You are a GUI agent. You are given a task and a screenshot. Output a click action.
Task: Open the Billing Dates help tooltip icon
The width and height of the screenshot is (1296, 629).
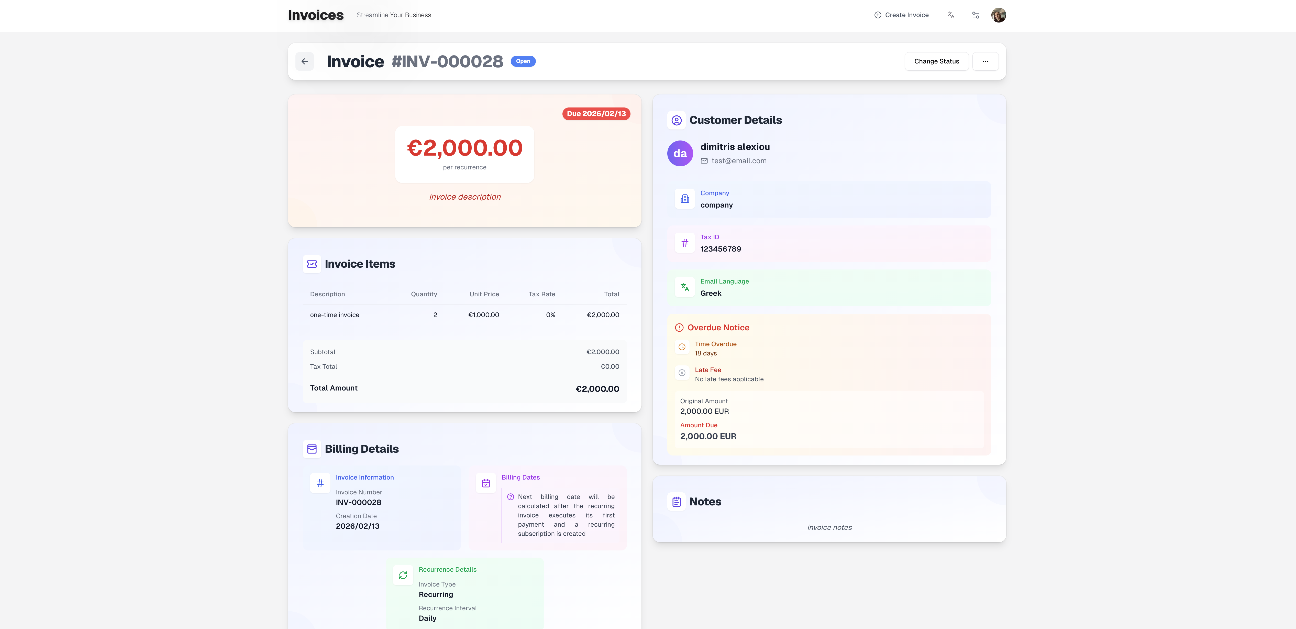pos(510,497)
